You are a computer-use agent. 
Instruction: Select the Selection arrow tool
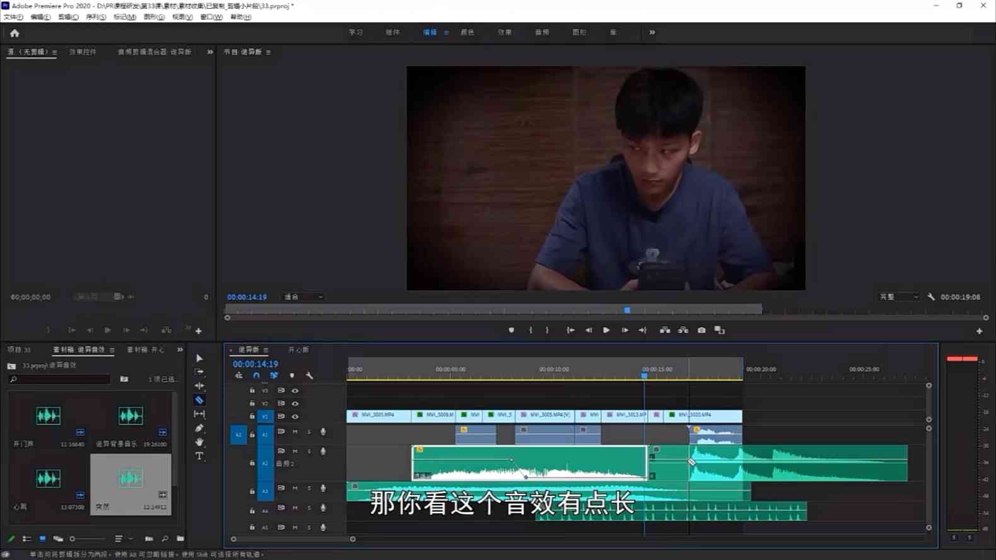click(199, 358)
